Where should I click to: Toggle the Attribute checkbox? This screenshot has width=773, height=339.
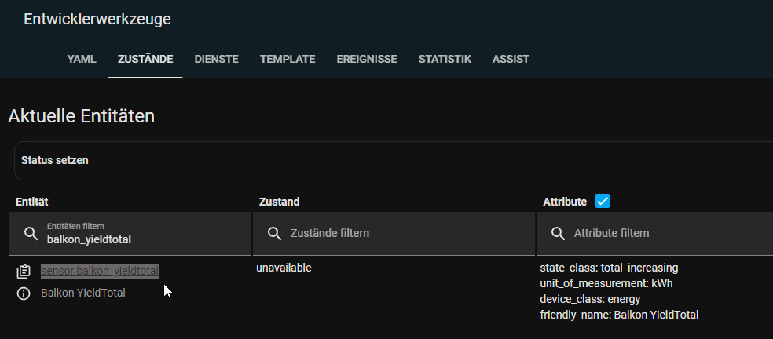click(x=603, y=202)
